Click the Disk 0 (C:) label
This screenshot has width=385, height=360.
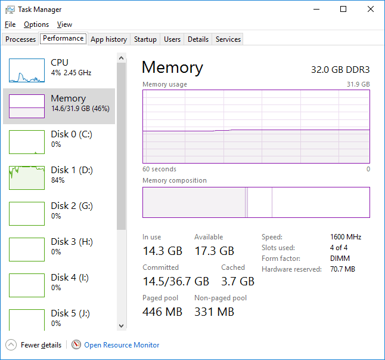(72, 134)
